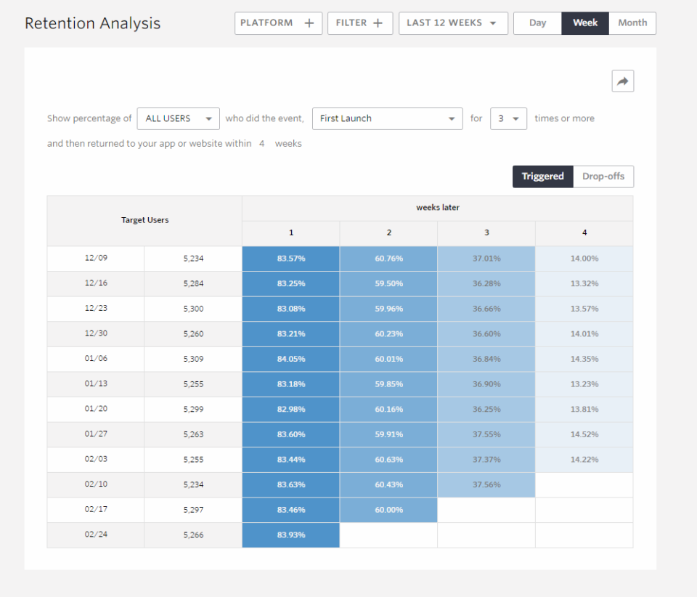Click week 3 column header
The image size is (697, 597).
[486, 233]
